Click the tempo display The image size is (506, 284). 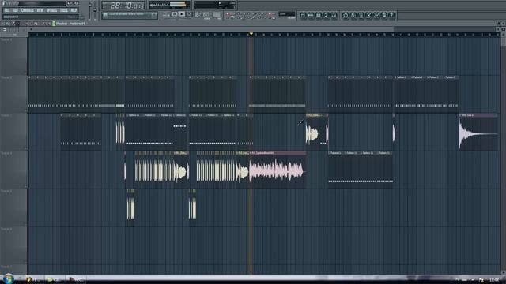click(202, 14)
